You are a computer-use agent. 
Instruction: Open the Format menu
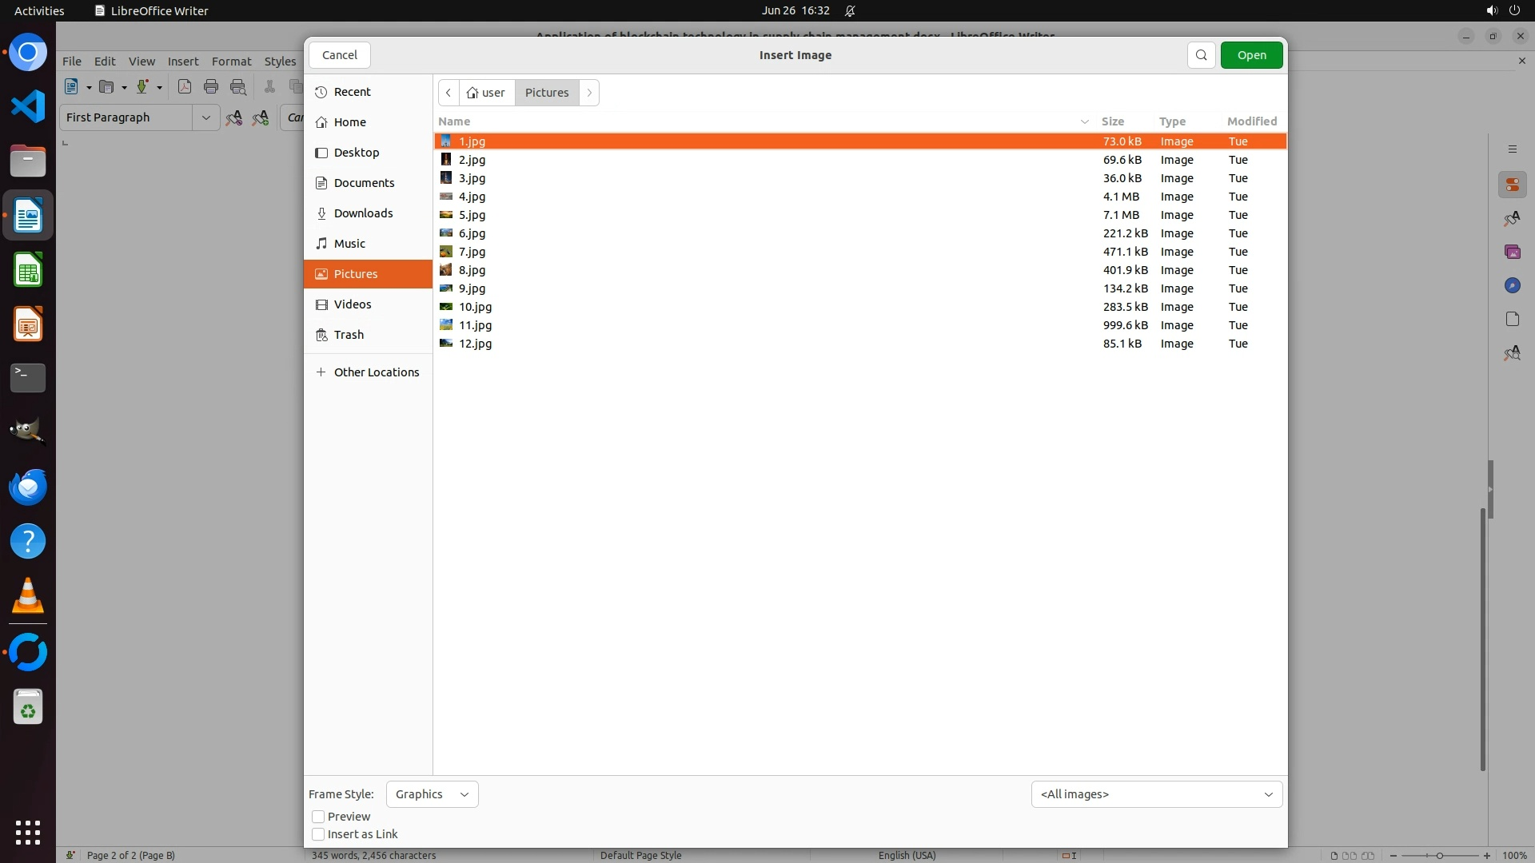tap(231, 62)
